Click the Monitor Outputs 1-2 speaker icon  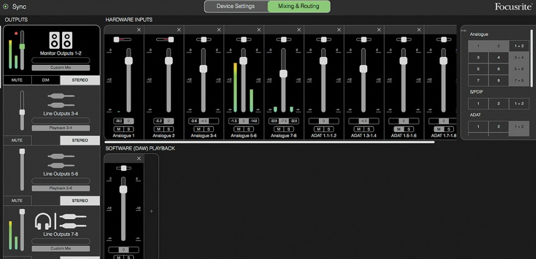tap(60, 40)
